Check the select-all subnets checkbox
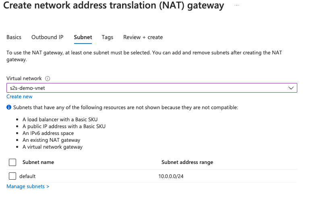This screenshot has height=197, width=313. (x=12, y=162)
